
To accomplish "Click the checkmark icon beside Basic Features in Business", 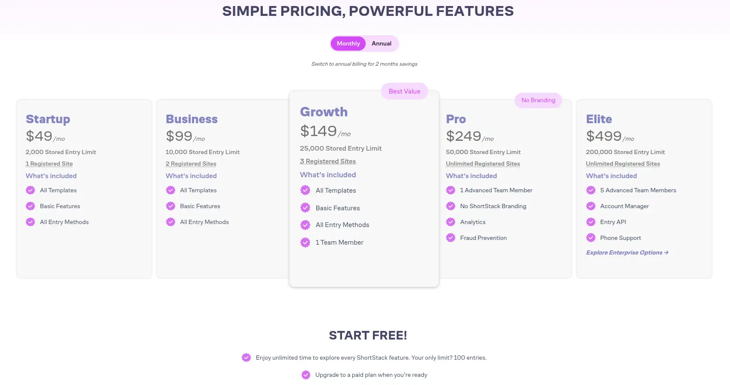I will [170, 206].
